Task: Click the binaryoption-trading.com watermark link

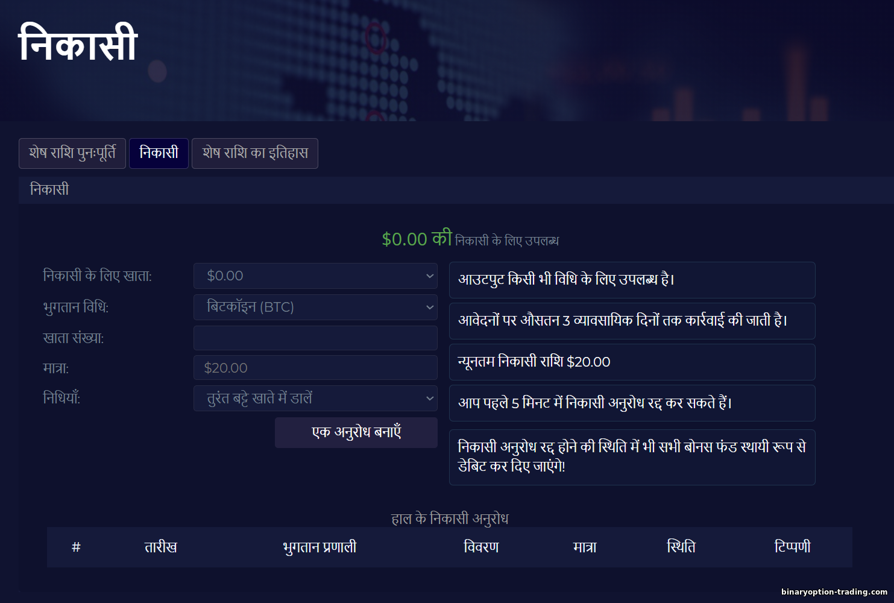Action: (834, 592)
